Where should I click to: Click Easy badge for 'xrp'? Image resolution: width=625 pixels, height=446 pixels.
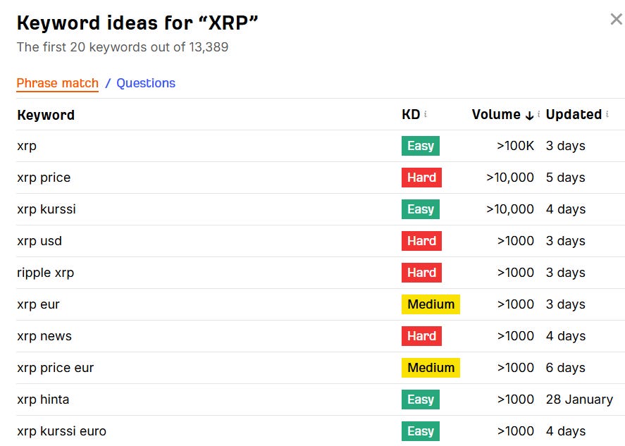(421, 146)
